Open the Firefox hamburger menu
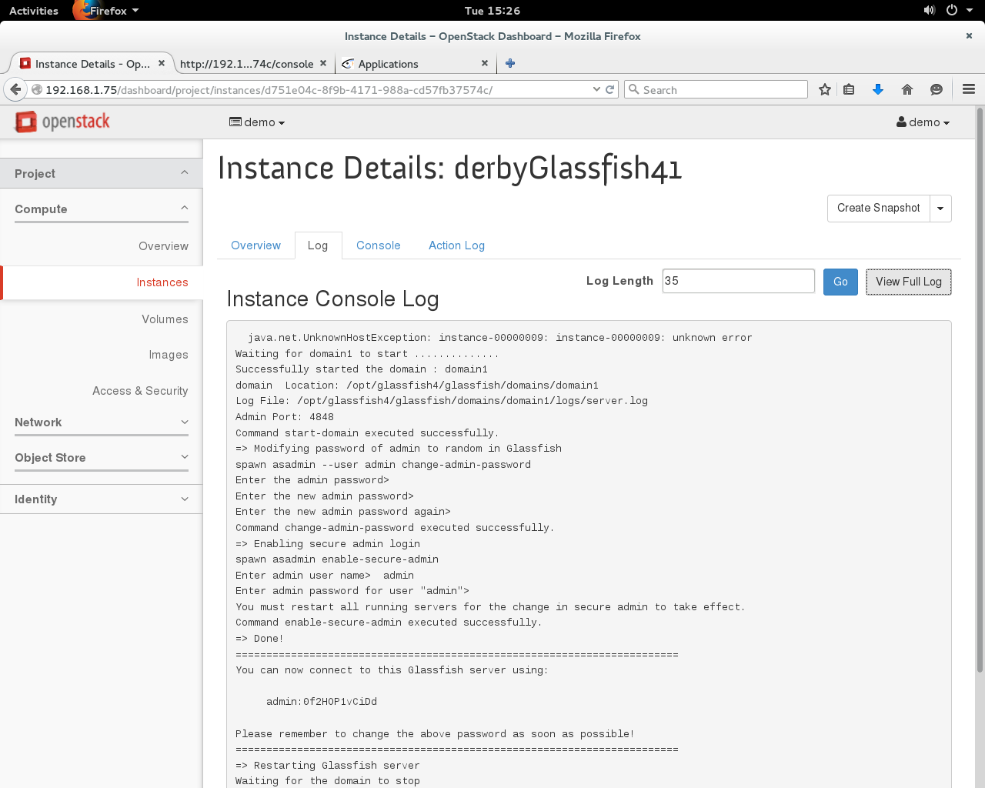Screen dimensions: 985x788 [x=969, y=89]
